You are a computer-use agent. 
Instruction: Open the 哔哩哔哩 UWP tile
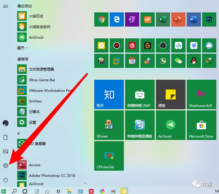tap(140, 94)
